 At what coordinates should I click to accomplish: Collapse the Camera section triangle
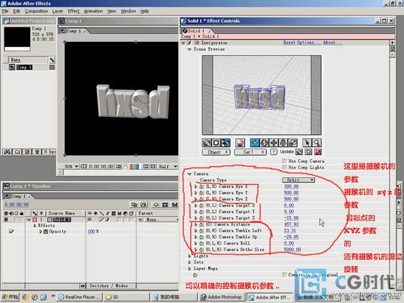(x=189, y=174)
